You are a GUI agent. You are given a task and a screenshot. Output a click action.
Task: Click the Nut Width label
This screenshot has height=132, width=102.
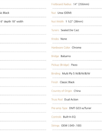(57, 21)
